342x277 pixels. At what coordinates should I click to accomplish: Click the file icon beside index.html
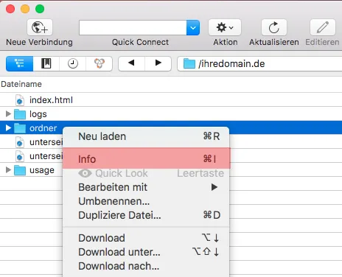pyautogui.click(x=20, y=100)
